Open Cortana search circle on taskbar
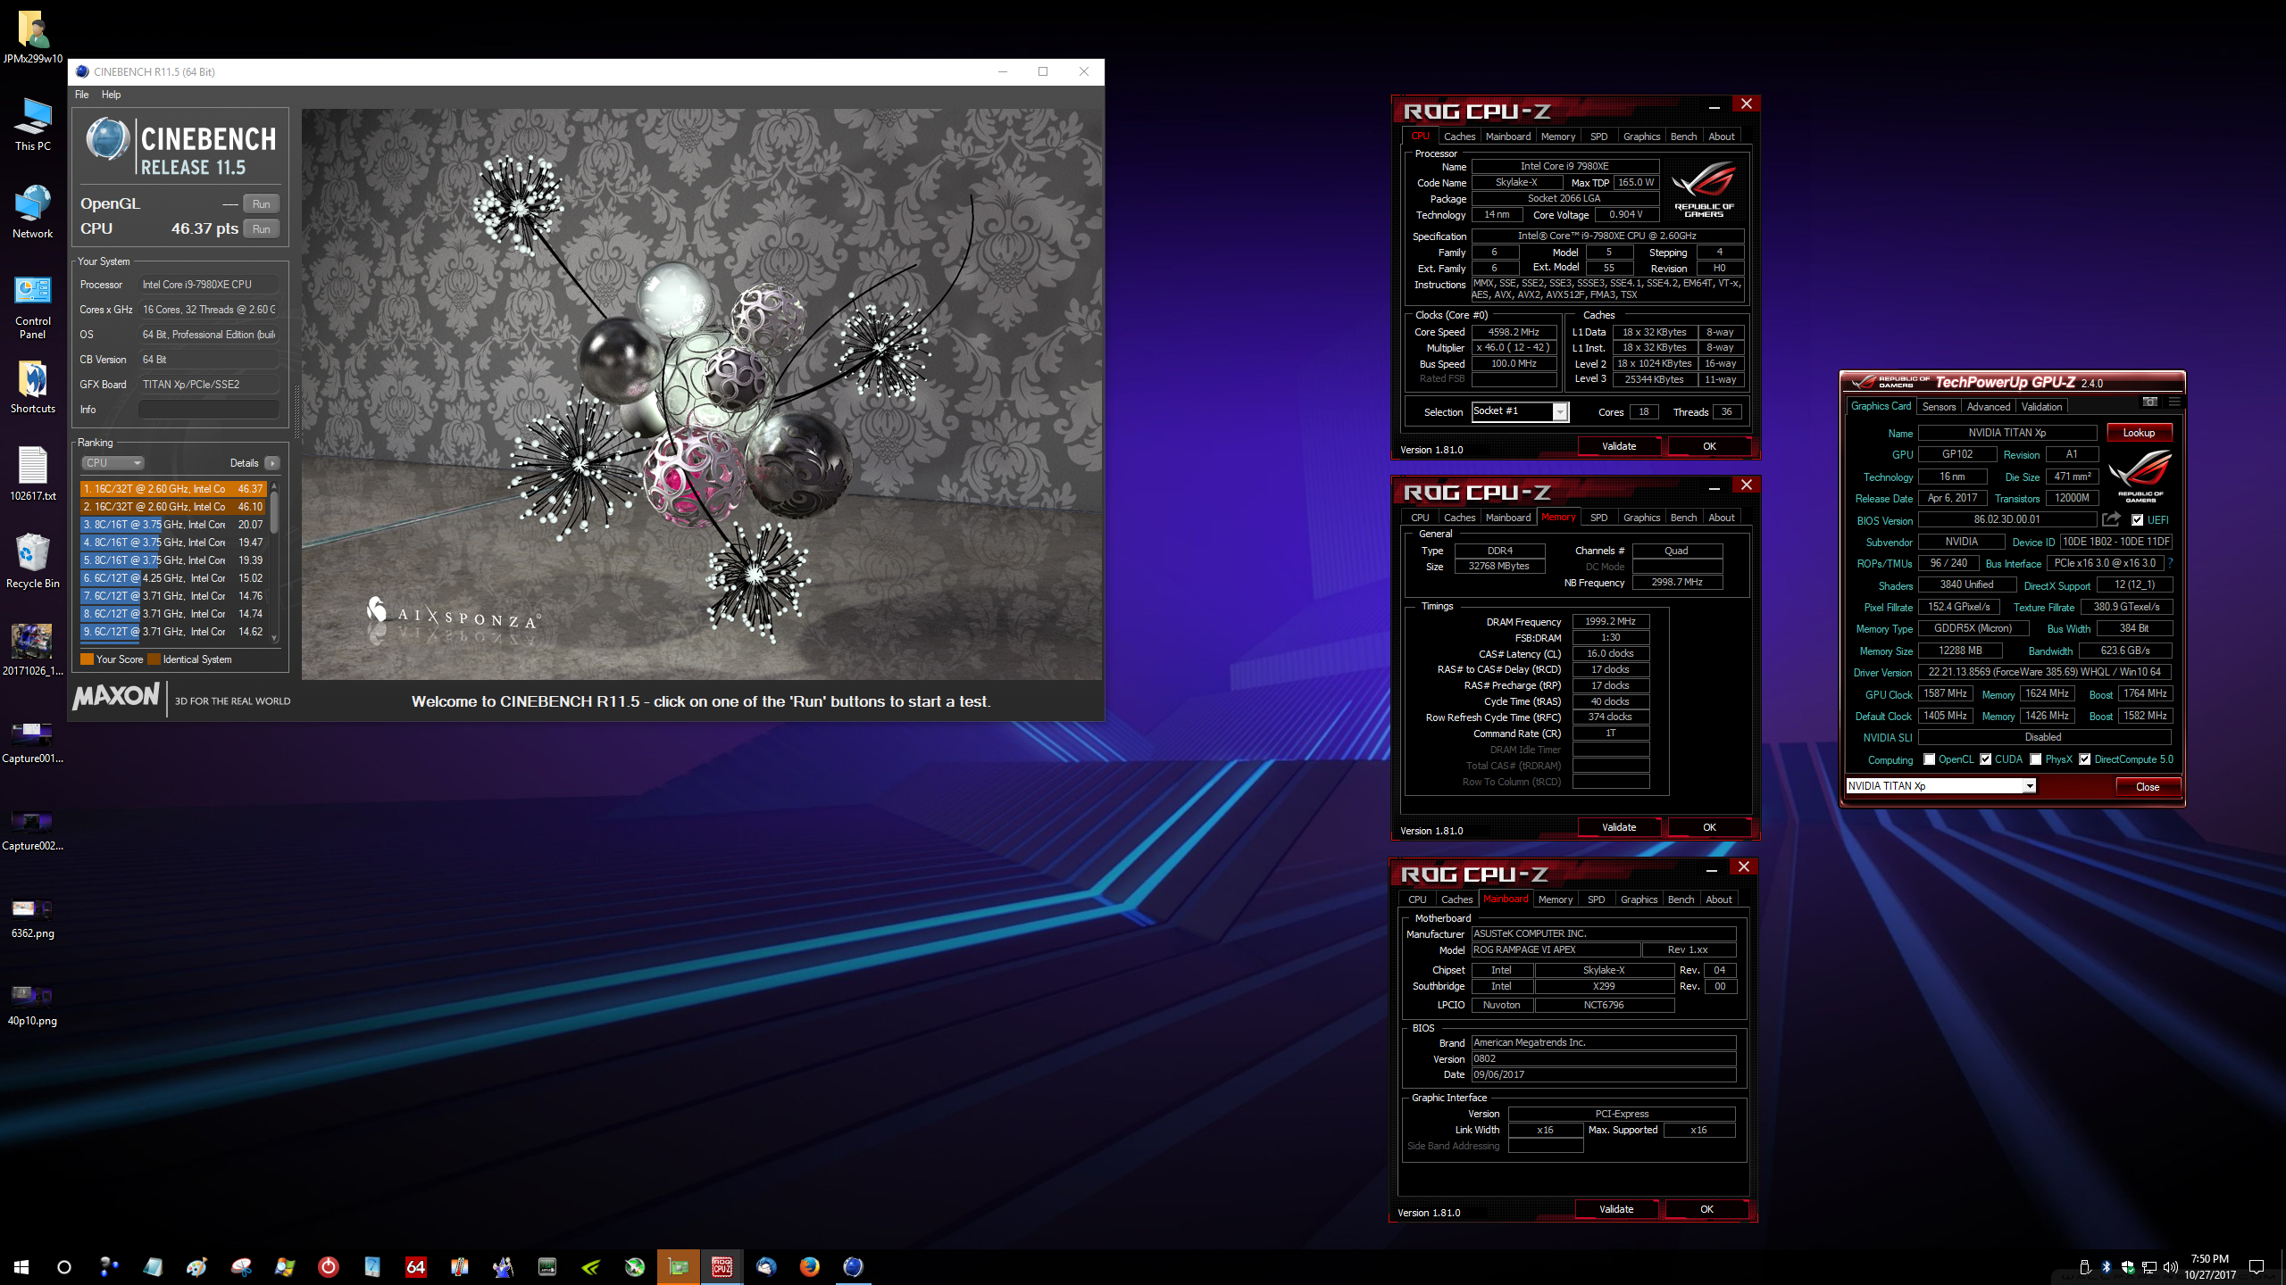Screen dimensions: 2286x1285 tap(64, 1266)
